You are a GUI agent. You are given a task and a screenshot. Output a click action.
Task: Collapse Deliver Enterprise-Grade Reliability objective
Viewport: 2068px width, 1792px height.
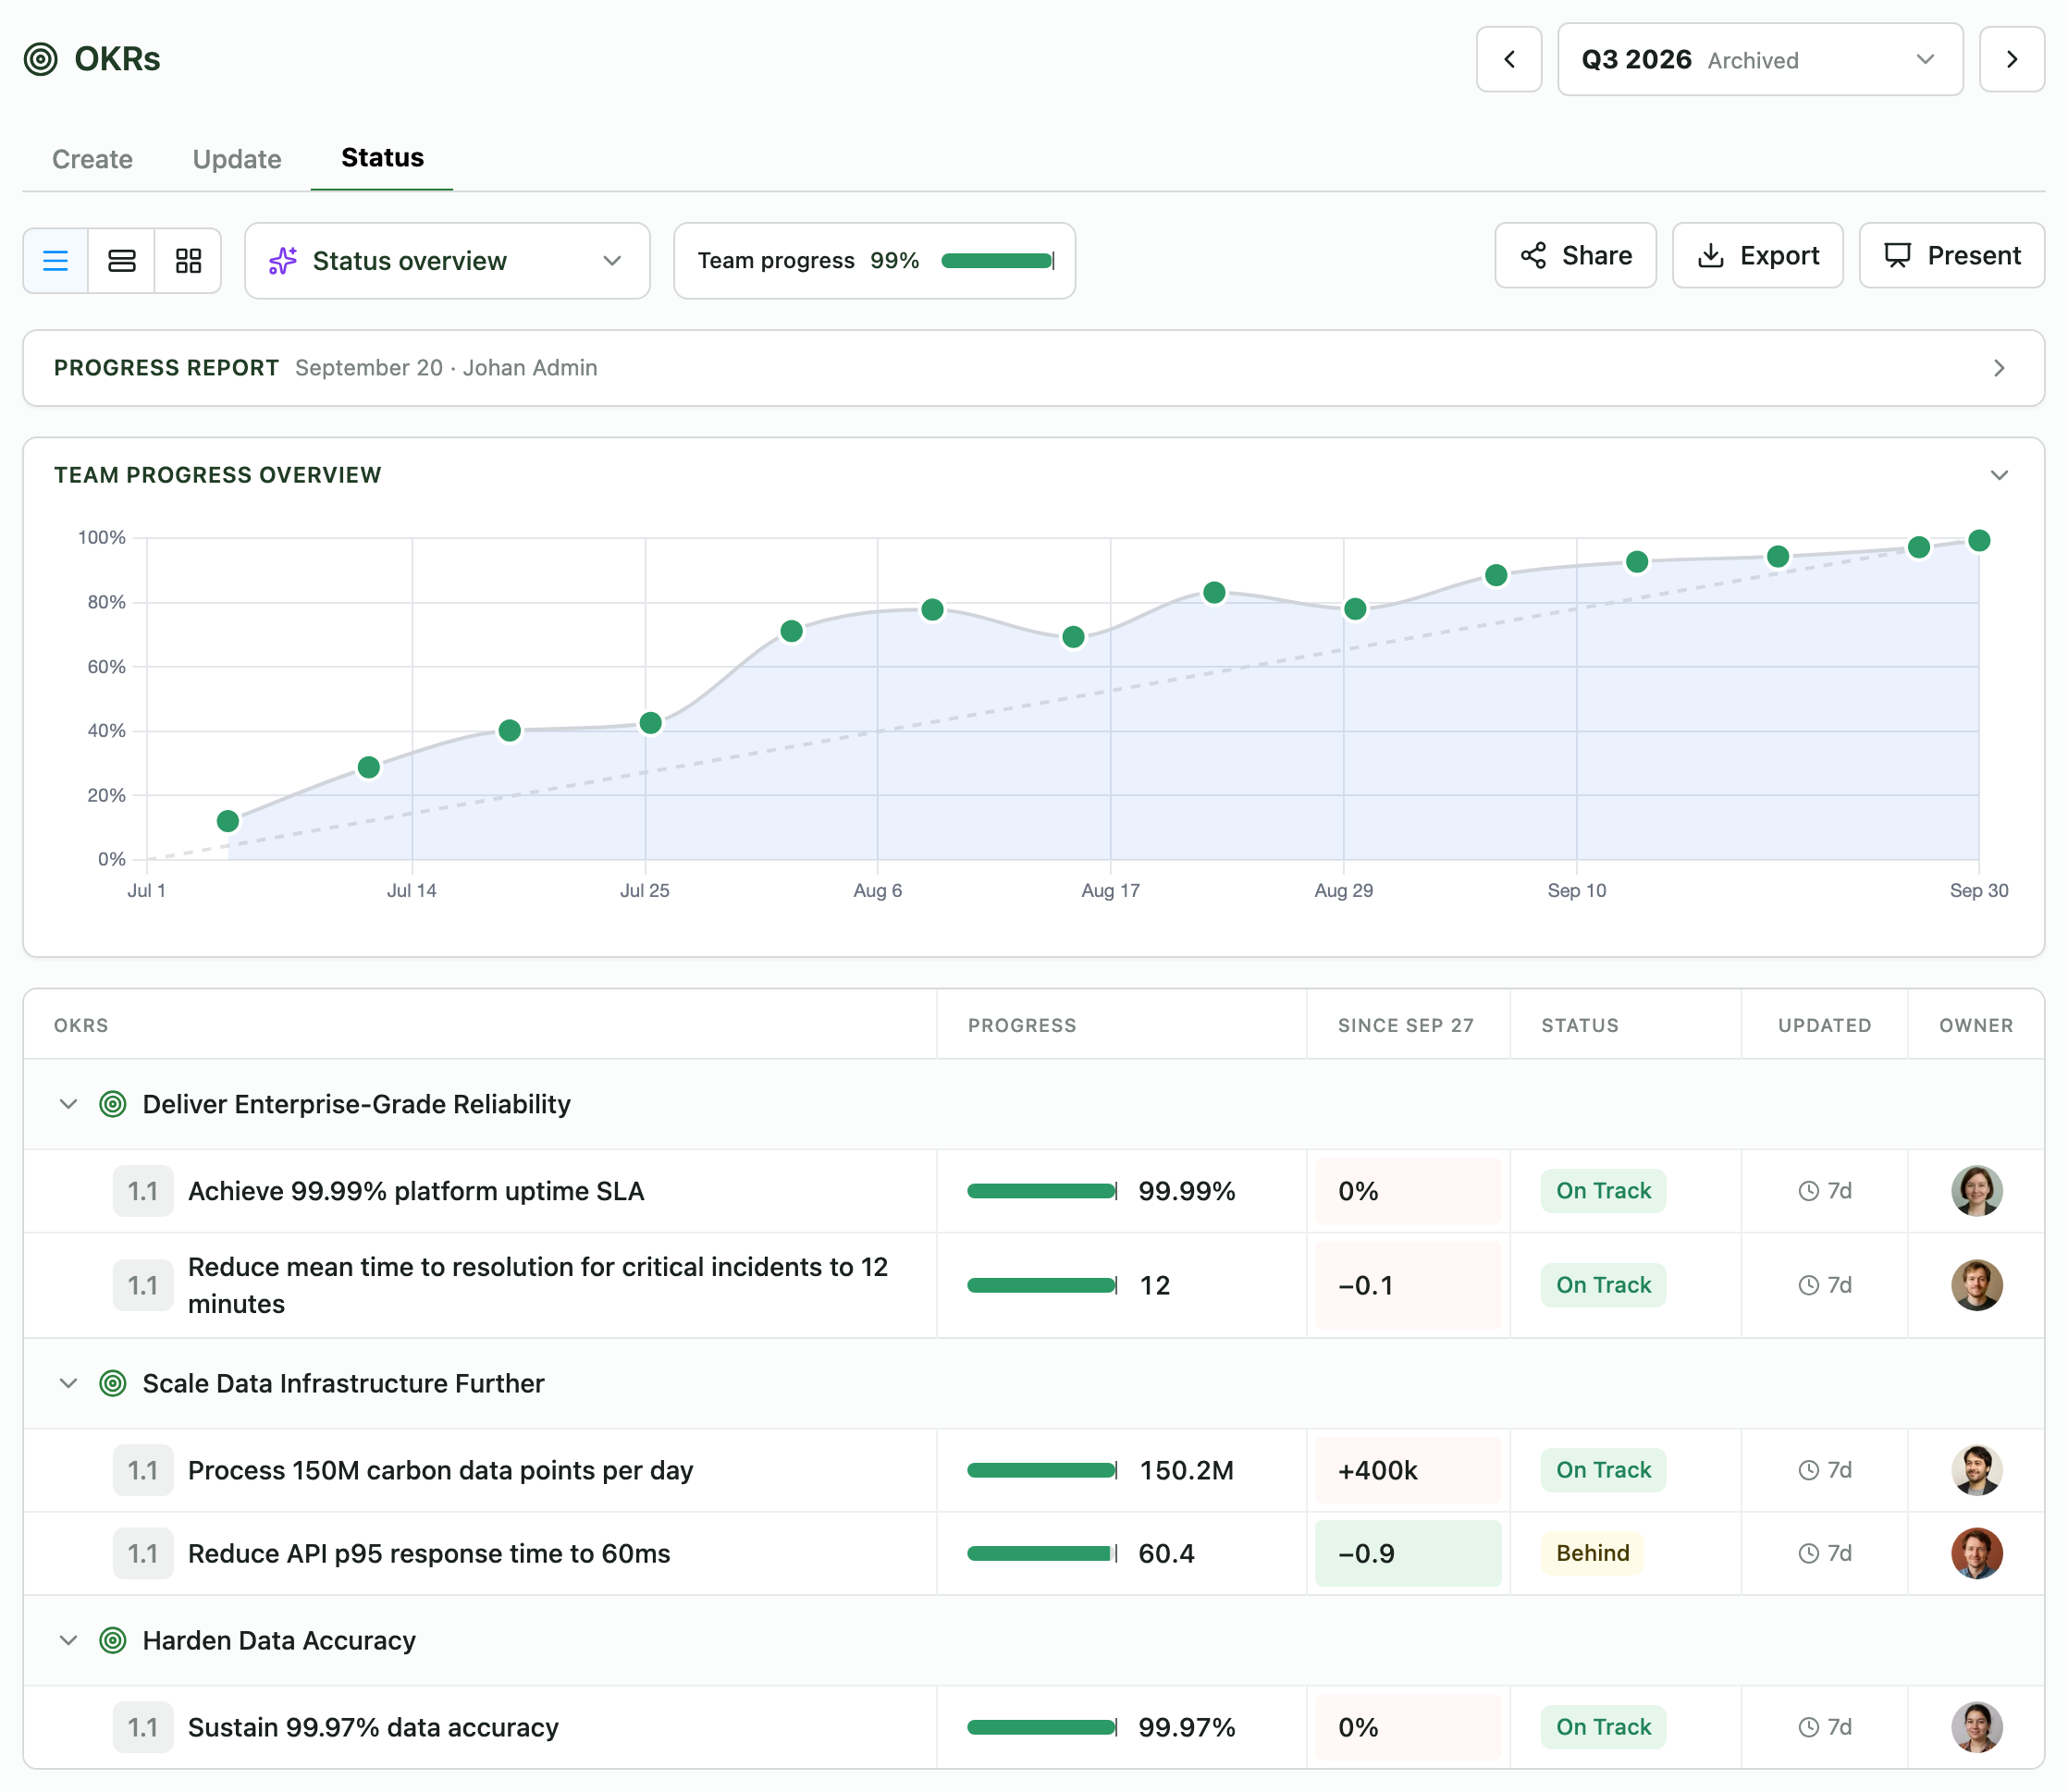pos(68,1104)
